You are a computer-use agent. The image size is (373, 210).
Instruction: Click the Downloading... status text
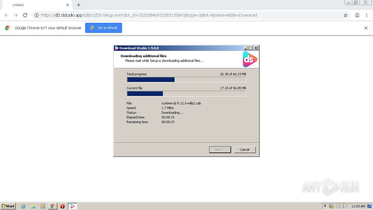pyautogui.click(x=172, y=113)
